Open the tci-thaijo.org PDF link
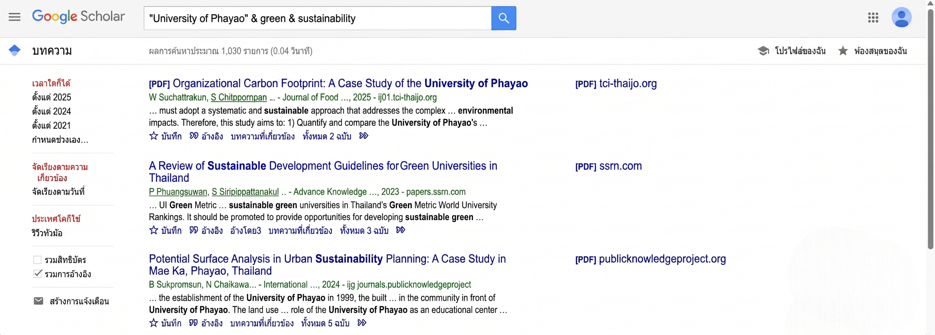 616,83
